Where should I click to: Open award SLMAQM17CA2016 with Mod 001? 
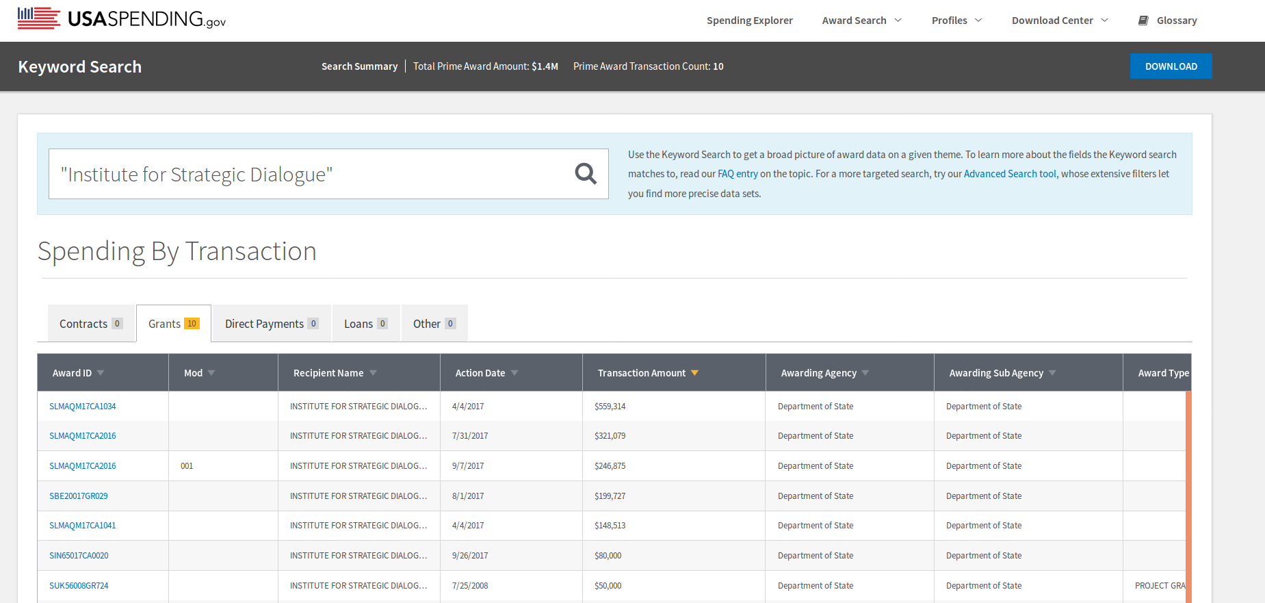[82, 466]
